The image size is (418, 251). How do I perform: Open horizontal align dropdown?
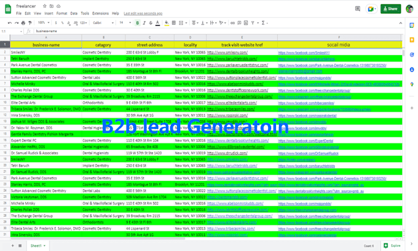195,23
